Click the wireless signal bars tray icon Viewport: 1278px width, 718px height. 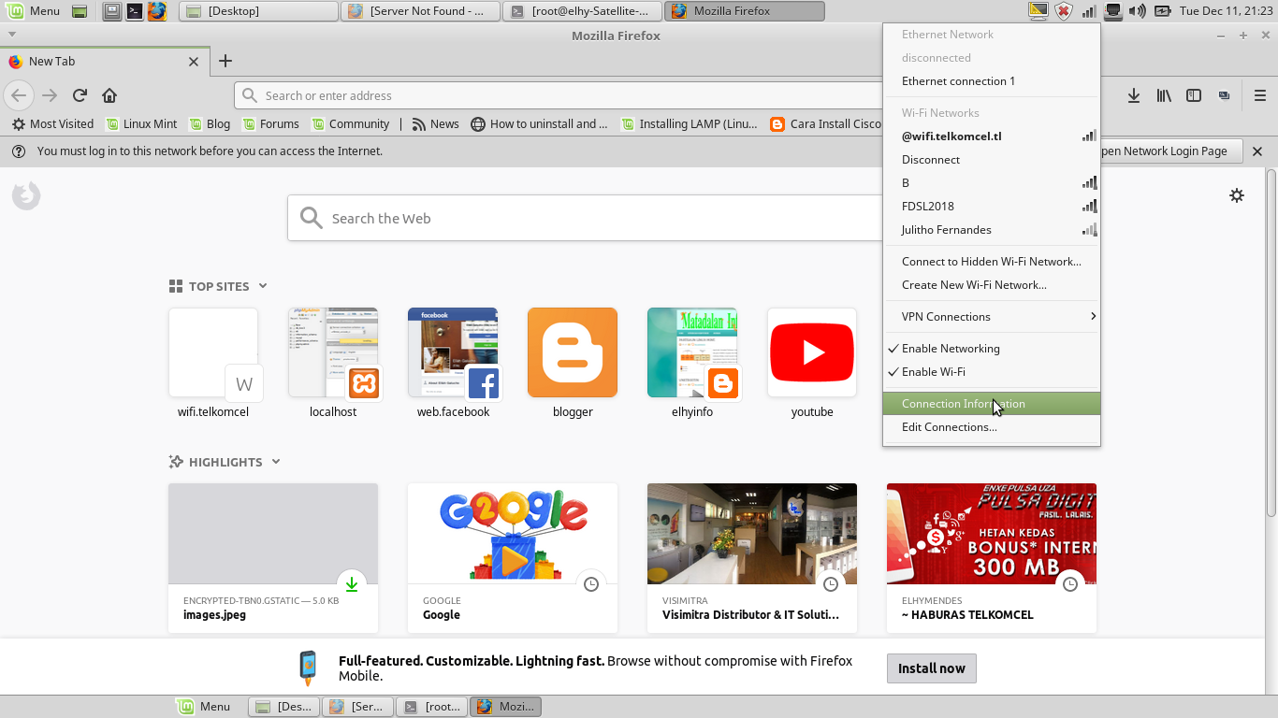(1089, 11)
